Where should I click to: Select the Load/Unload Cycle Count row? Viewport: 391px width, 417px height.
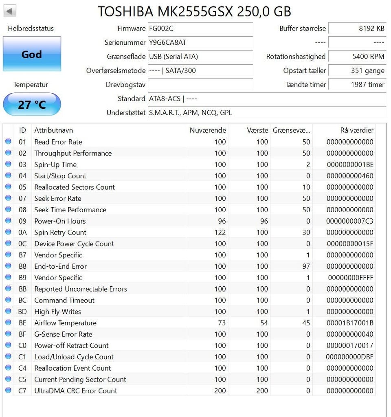click(x=74, y=357)
